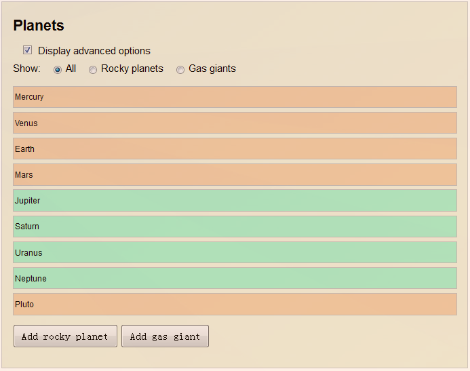Select the All radio button
The height and width of the screenshot is (371, 470).
(x=58, y=70)
